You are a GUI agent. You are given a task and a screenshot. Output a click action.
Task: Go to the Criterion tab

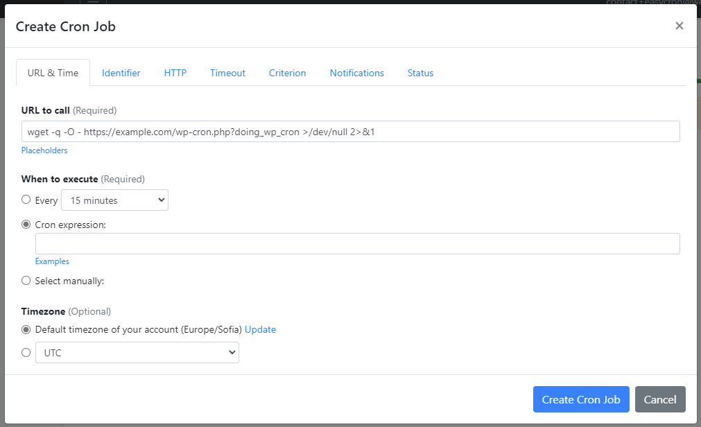pyautogui.click(x=288, y=73)
